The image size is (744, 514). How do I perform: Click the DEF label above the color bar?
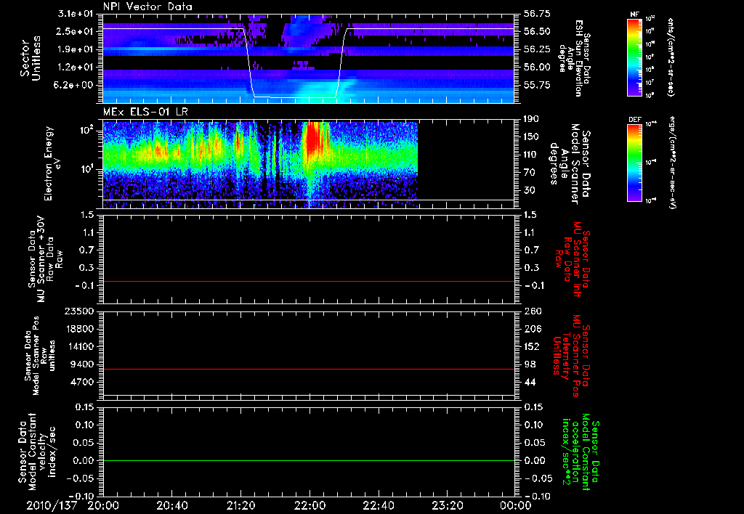click(x=634, y=120)
